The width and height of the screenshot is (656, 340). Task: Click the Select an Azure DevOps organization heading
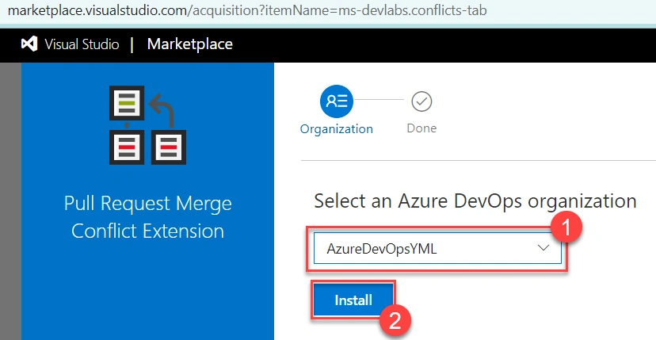[475, 201]
